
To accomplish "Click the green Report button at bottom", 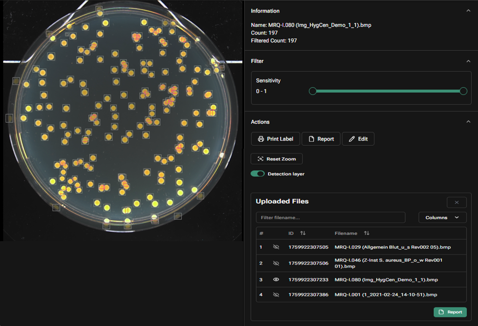I will pyautogui.click(x=450, y=312).
